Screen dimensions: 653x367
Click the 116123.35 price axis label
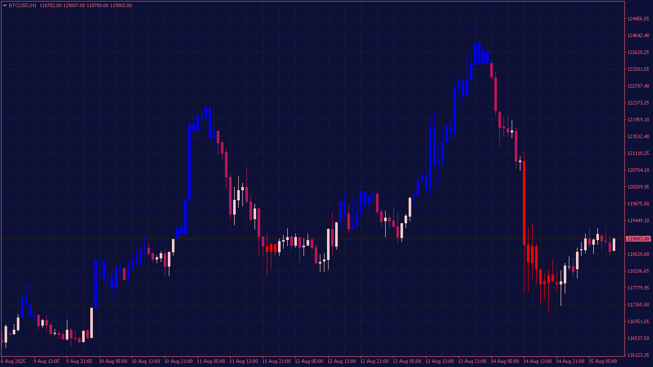[638, 355]
